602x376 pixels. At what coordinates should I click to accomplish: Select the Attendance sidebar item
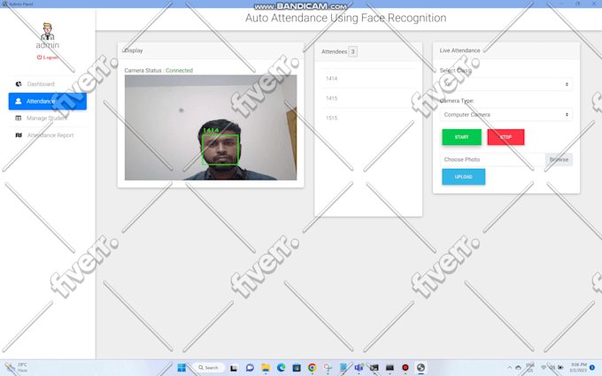click(47, 101)
